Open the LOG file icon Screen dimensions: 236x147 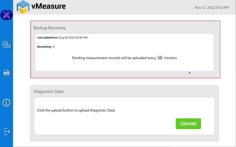point(6,73)
